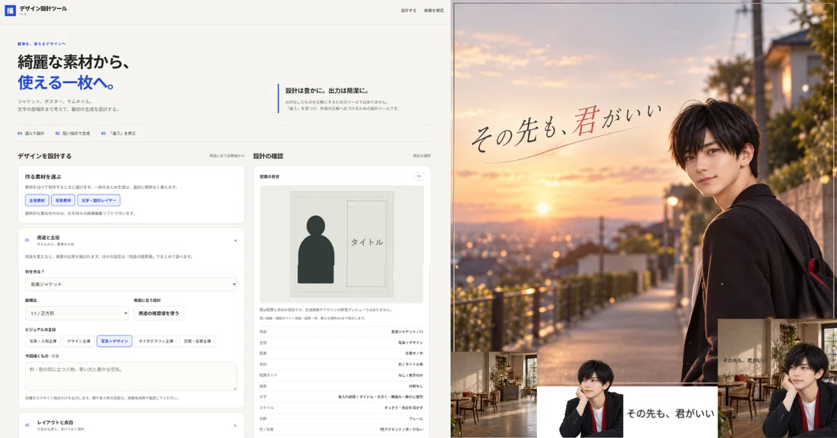Click the 配置ガイド value なし / 表示のみ
This screenshot has height=438, width=837.
(410, 375)
